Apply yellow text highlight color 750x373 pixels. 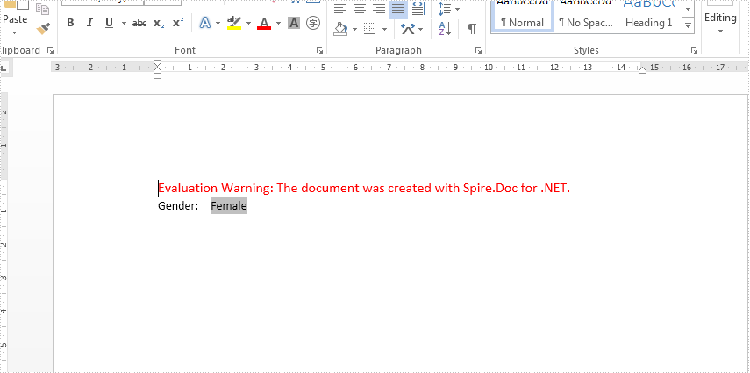click(234, 23)
